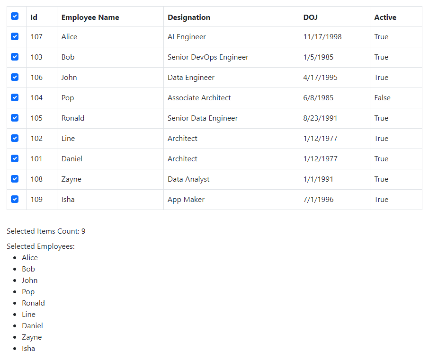This screenshot has width=429, height=359.
Task: Select the Active column header
Action: 384,17
